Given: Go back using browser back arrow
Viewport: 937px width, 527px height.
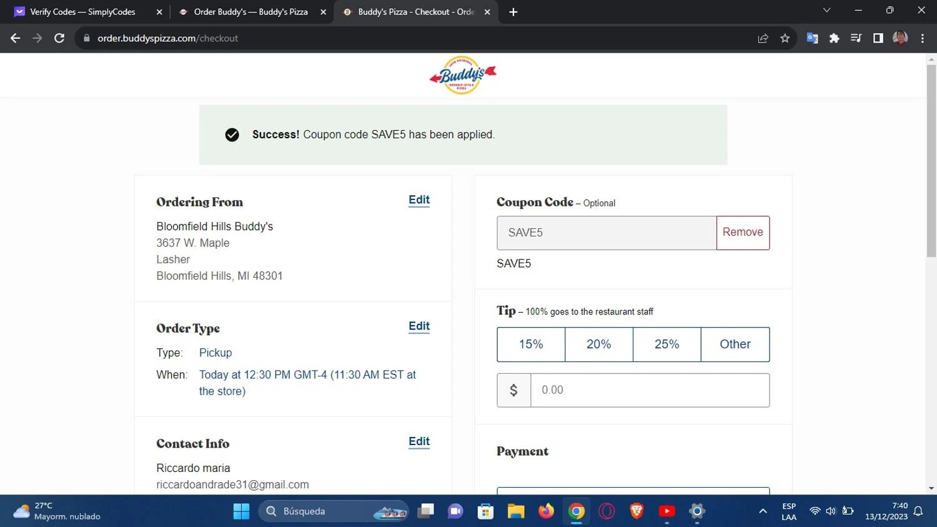Looking at the screenshot, I should [16, 38].
